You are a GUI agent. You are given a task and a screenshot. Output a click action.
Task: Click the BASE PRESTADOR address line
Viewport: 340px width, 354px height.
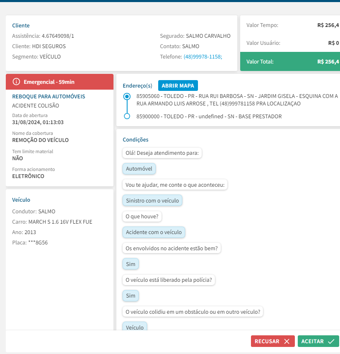(209, 117)
